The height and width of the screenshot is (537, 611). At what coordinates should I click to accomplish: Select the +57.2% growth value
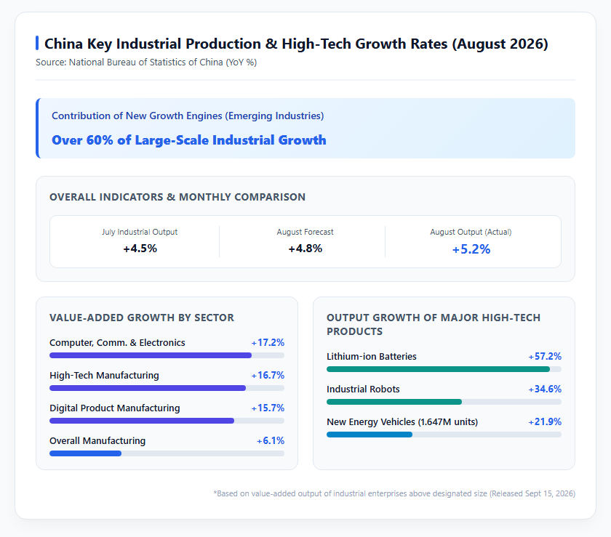coord(545,357)
